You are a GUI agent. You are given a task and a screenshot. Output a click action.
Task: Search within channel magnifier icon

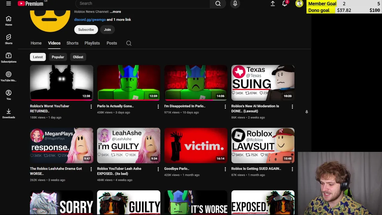(129, 43)
